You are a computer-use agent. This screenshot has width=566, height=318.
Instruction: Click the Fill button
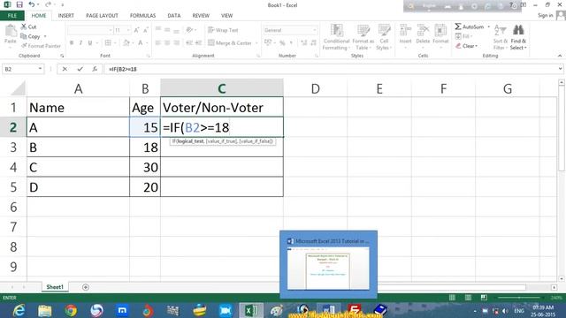tap(463, 36)
